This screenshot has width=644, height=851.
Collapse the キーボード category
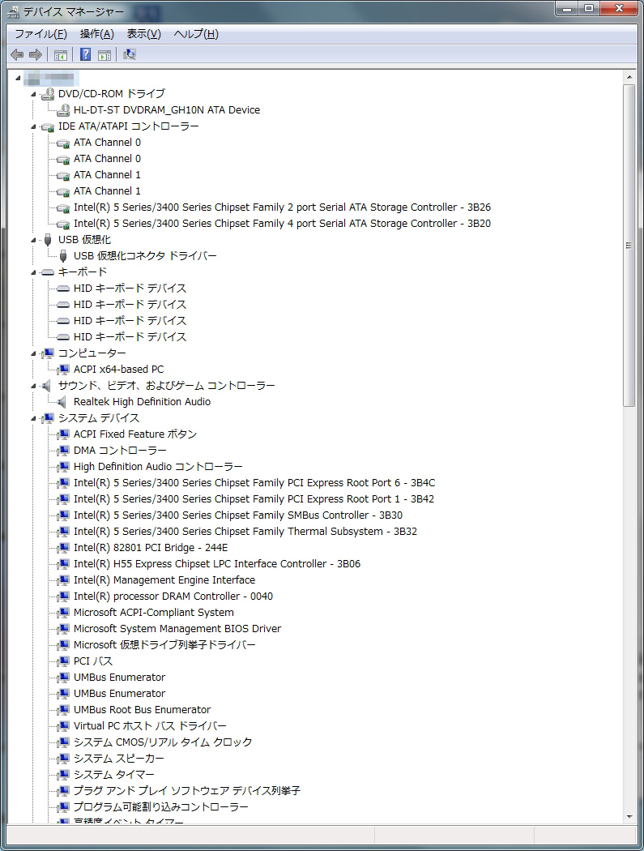pos(34,272)
